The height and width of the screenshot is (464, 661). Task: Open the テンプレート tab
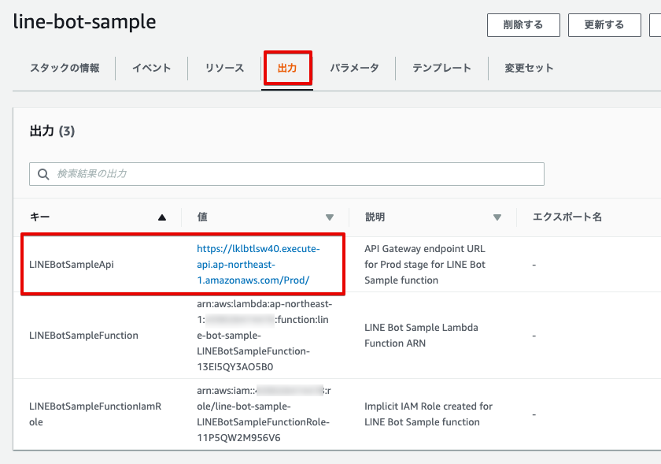443,69
